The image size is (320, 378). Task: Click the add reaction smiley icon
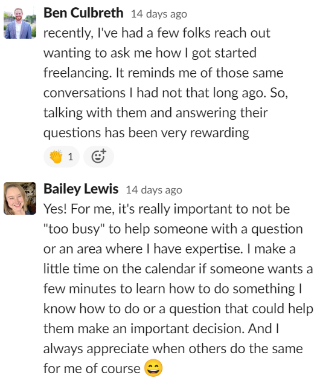98,157
